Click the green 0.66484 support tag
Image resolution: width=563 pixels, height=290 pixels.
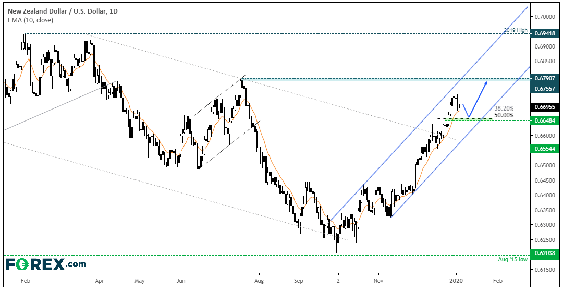point(544,120)
